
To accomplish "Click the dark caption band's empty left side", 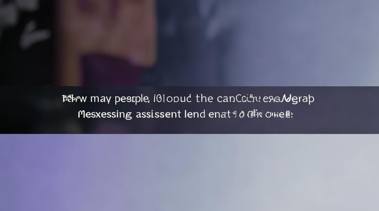I will click(x=31, y=110).
